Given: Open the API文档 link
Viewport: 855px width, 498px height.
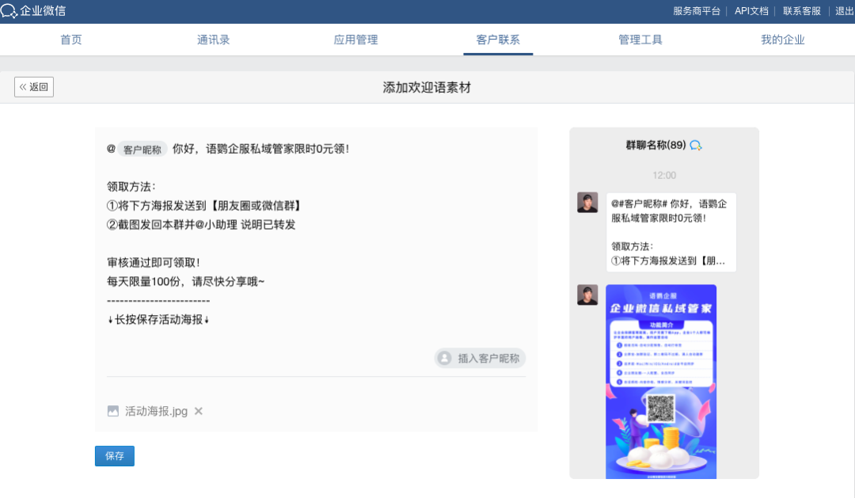Looking at the screenshot, I should tap(751, 11).
